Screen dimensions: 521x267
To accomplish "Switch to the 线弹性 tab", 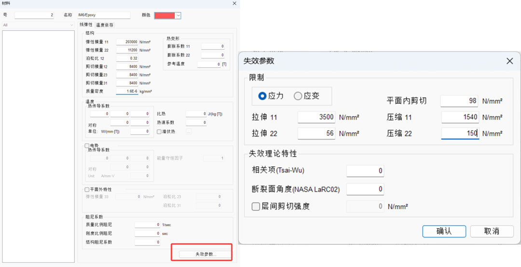I will coord(86,25).
